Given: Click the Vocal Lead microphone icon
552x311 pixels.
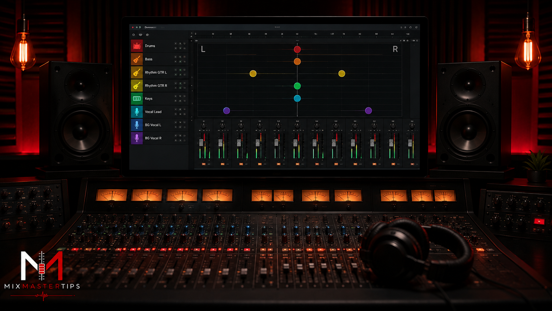Looking at the screenshot, I should click(x=137, y=112).
